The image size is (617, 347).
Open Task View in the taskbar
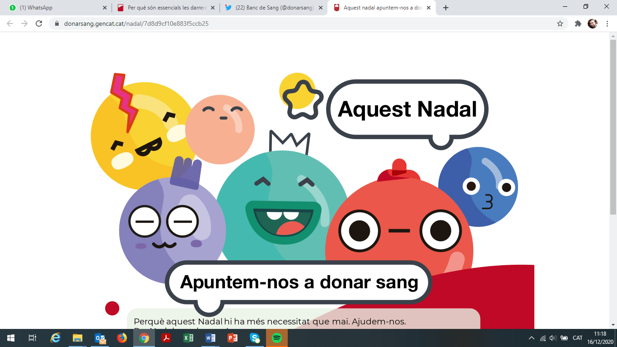33,338
